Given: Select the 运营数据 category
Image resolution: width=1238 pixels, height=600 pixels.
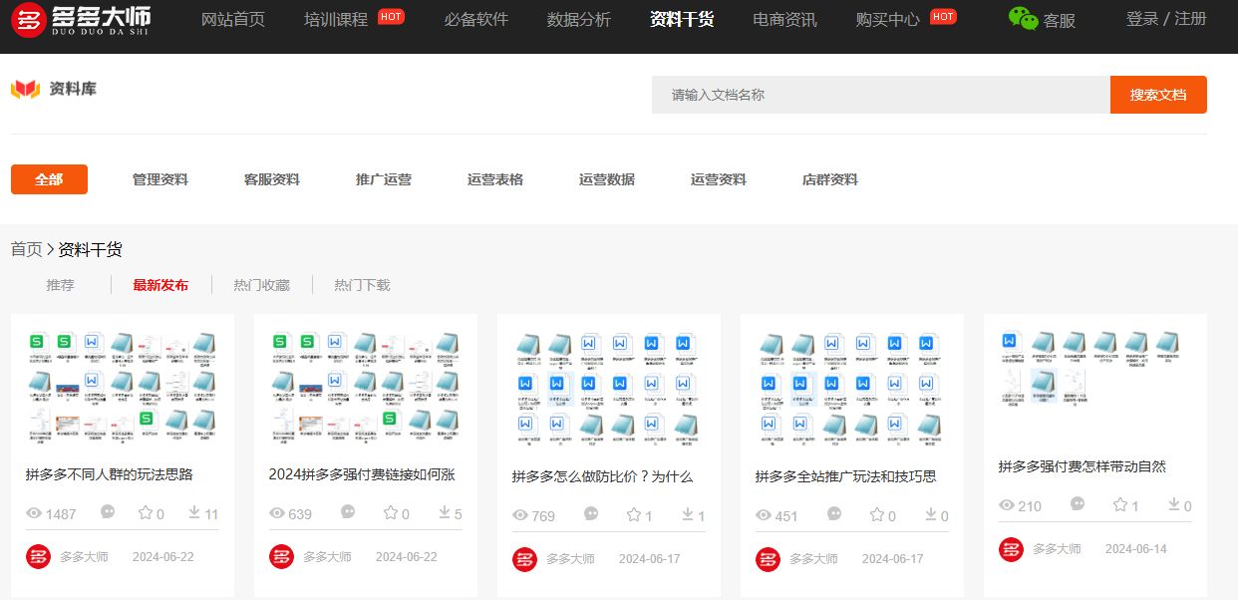Looking at the screenshot, I should point(607,179).
